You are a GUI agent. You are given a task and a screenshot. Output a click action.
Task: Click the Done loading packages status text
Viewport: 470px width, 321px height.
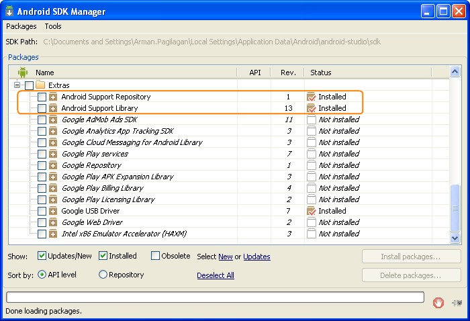point(44,311)
